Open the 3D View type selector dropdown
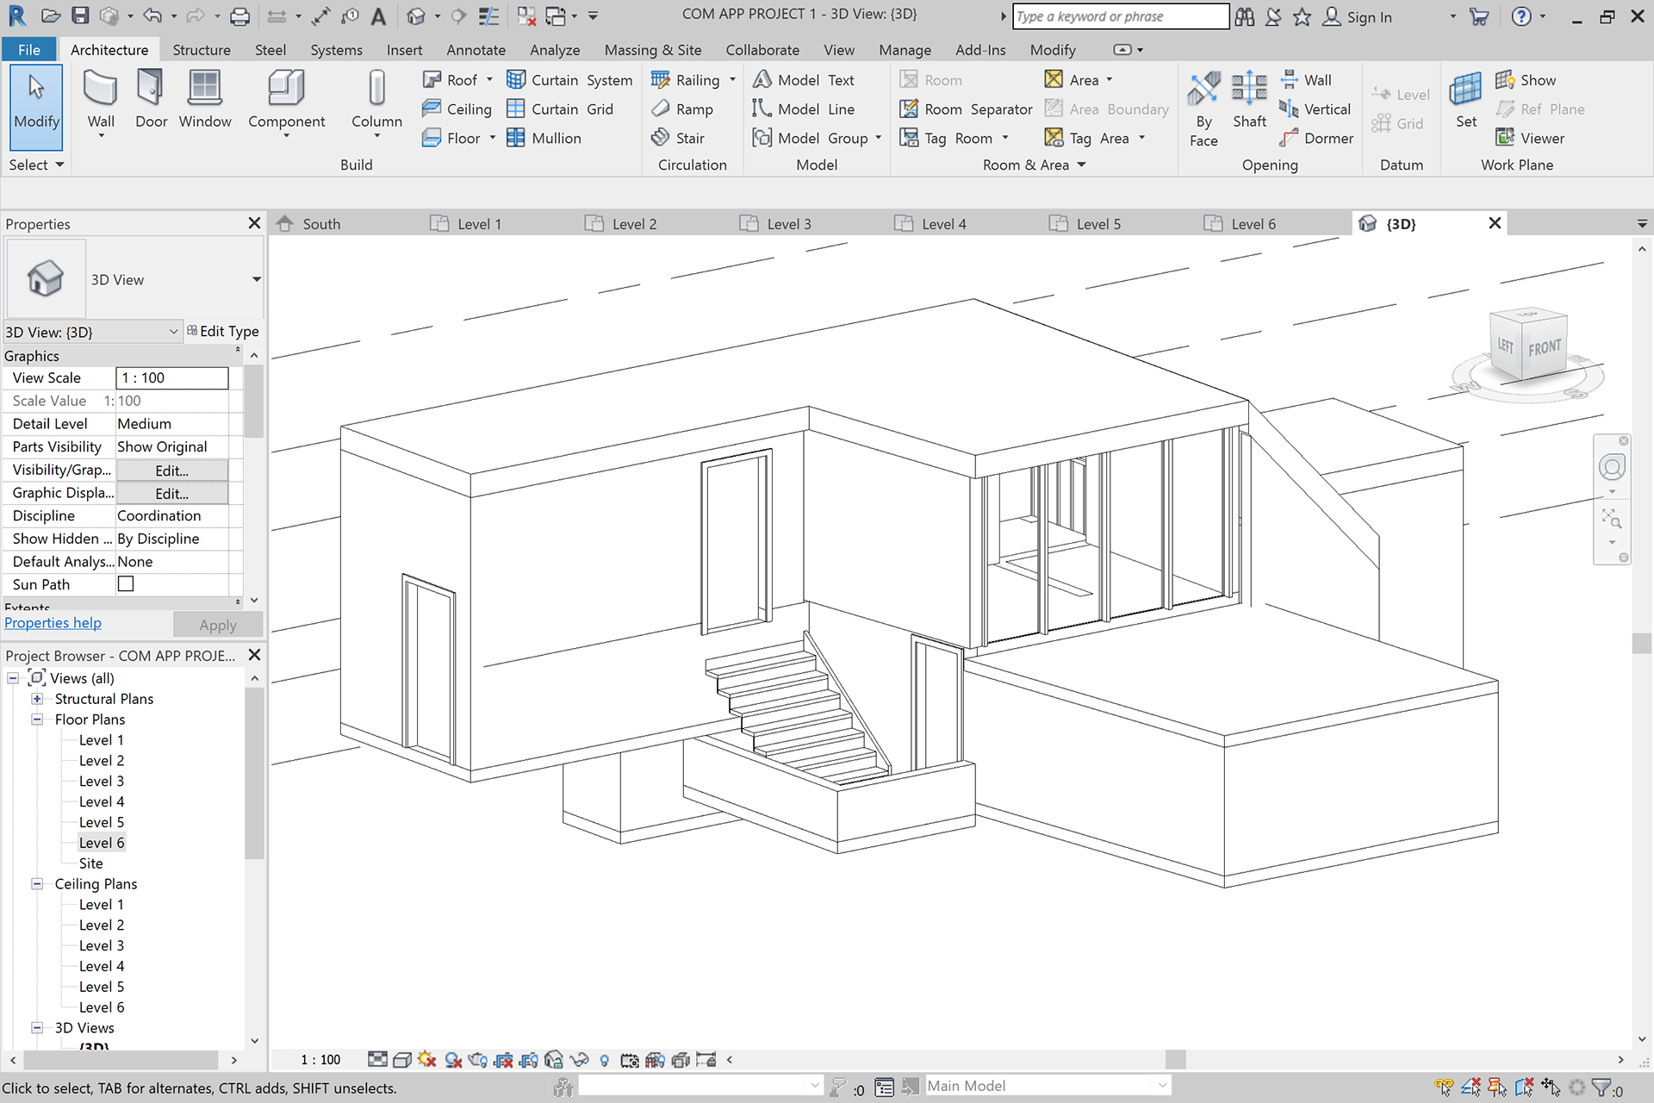The image size is (1654, 1103). [256, 279]
